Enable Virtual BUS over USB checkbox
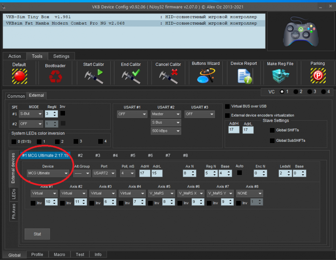The width and height of the screenshot is (336, 260). 227,106
